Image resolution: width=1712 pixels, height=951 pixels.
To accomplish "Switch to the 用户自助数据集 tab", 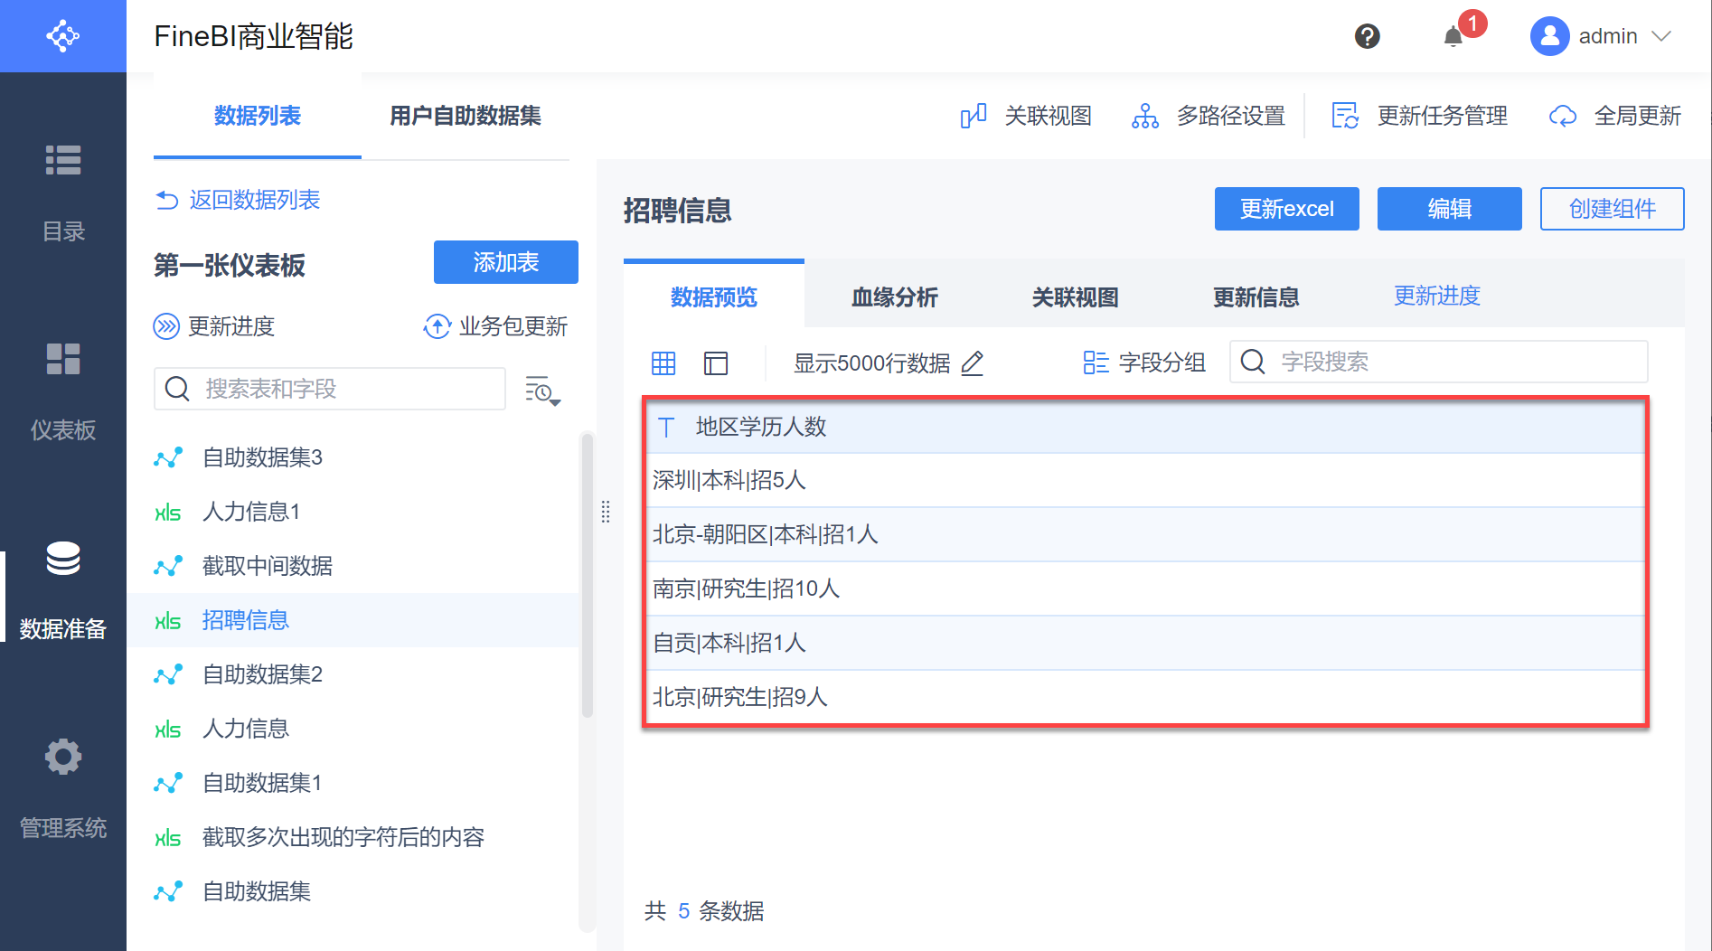I will tap(466, 116).
